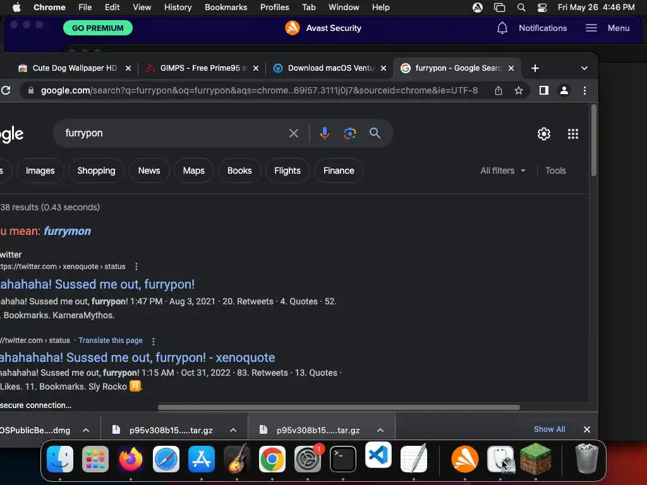Screen dimensions: 647x485
Task: Open Google quick settings gear
Action: tap(544, 134)
